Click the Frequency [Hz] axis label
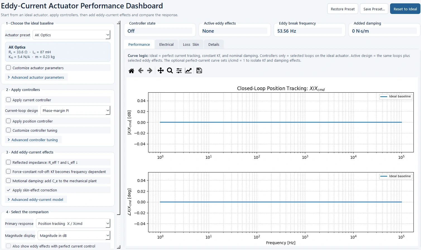 pyautogui.click(x=281, y=243)
